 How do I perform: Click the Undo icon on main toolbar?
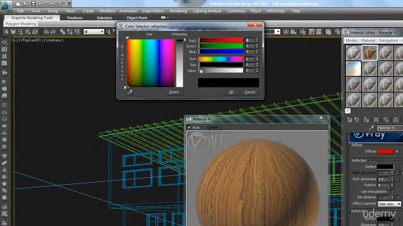(46, 32)
